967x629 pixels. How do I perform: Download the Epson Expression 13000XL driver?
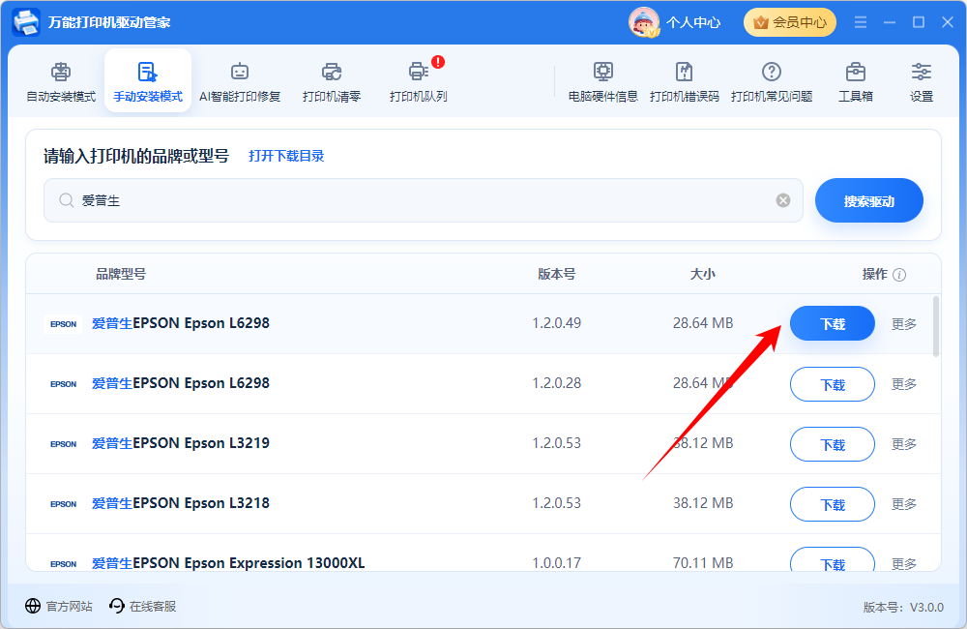[x=833, y=560]
